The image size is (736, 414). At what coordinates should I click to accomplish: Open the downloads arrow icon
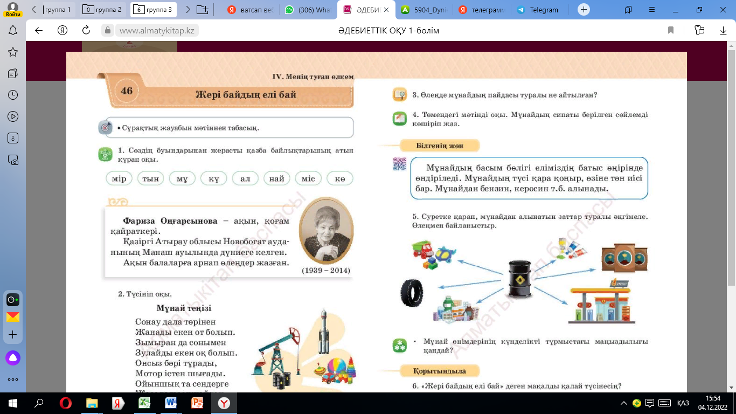(723, 30)
